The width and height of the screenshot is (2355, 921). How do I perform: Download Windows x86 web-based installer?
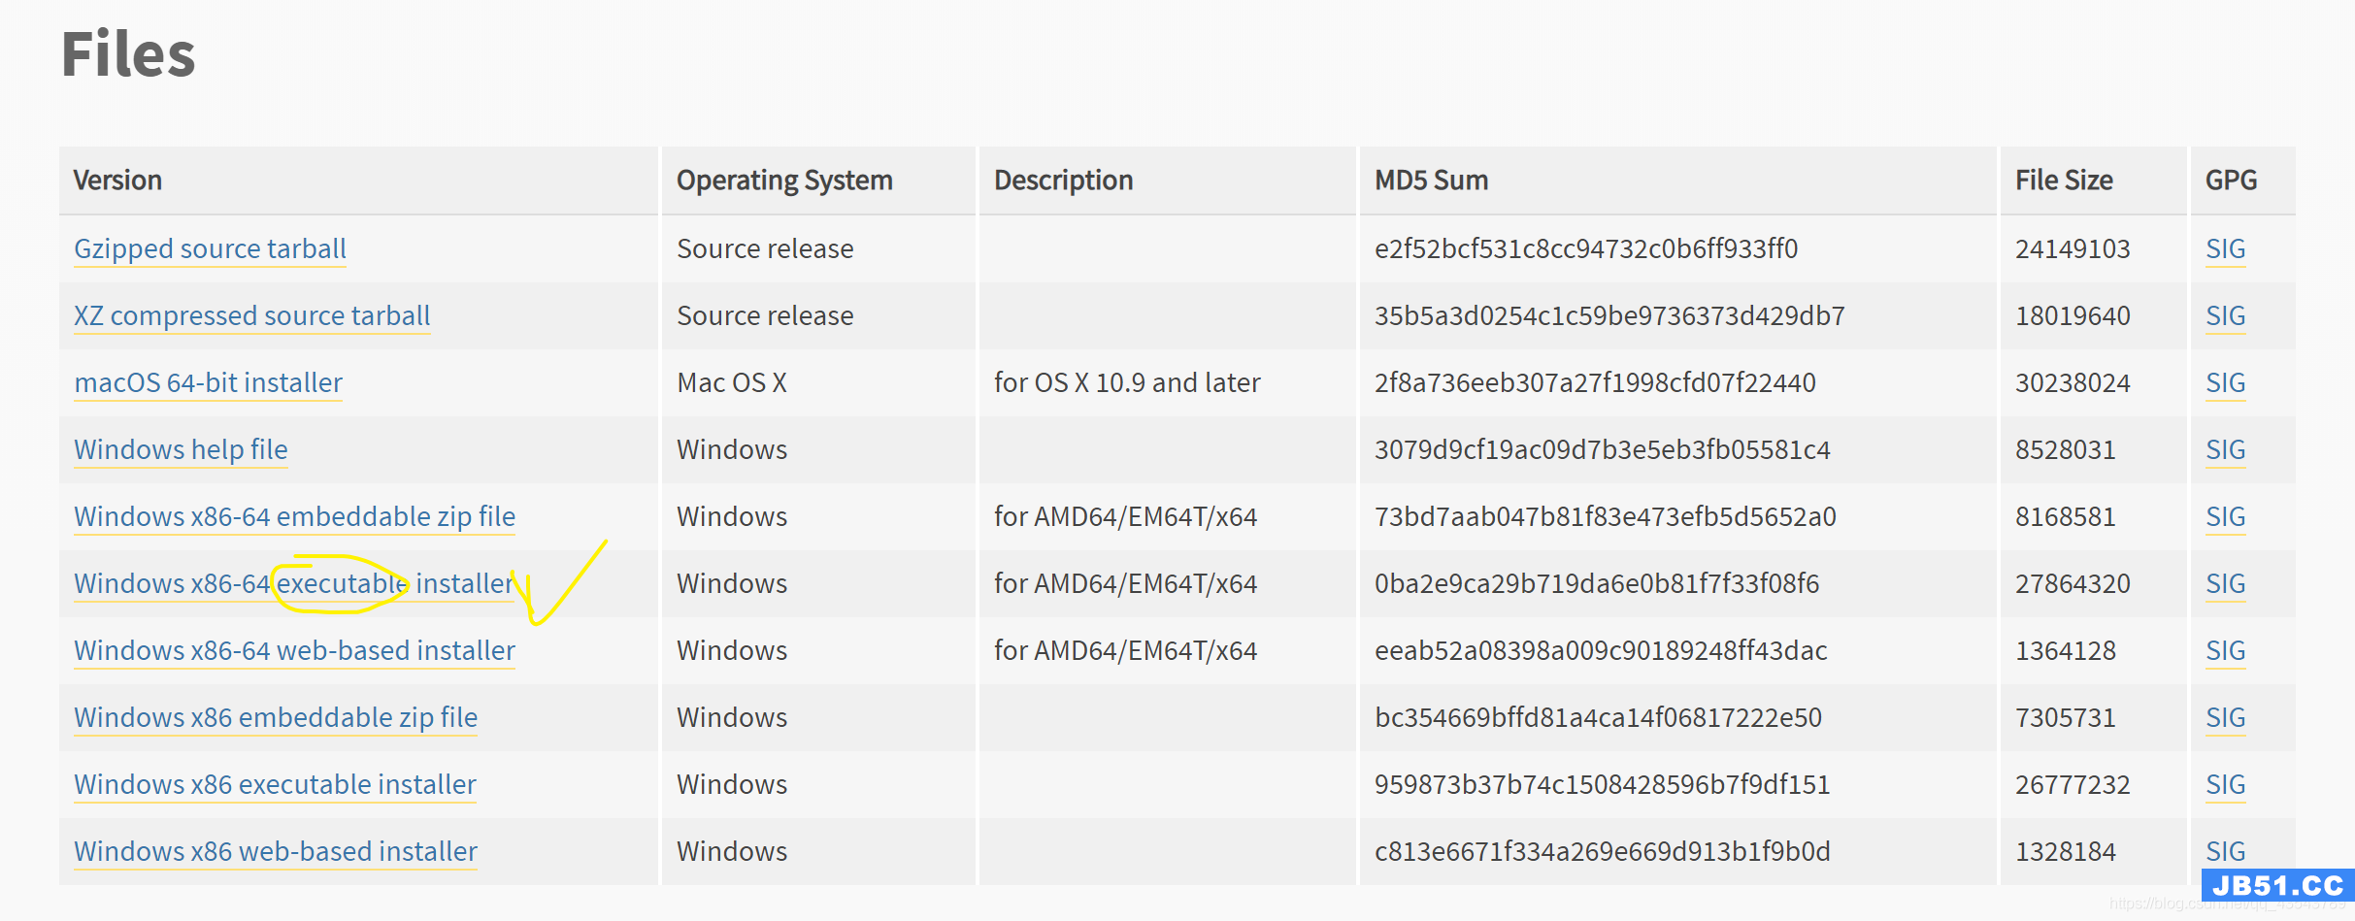point(276,852)
